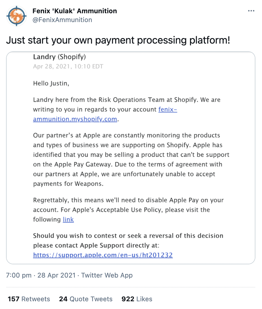Click the 'Apr 28, 2021, 10:10 EDT' email date
The image size is (262, 309).
68,66
